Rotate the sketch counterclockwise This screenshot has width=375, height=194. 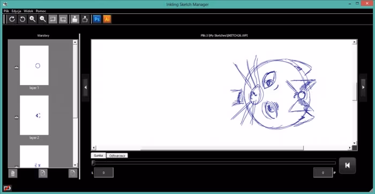coord(22,19)
